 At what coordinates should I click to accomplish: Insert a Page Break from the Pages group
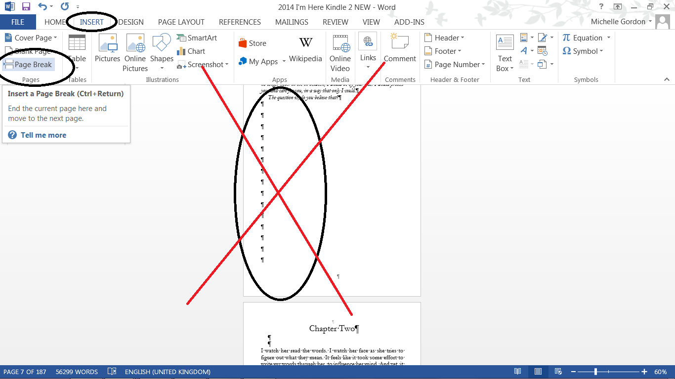tap(28, 65)
